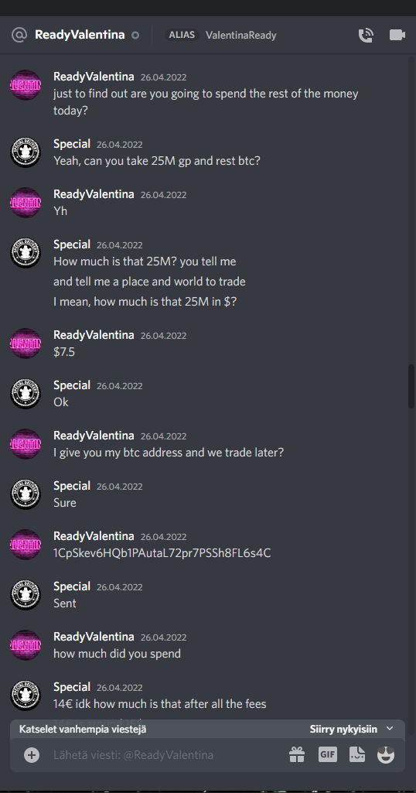Screen dimensions: 416x793
Task: Focus the Lähetä viesti message field
Action: click(167, 755)
